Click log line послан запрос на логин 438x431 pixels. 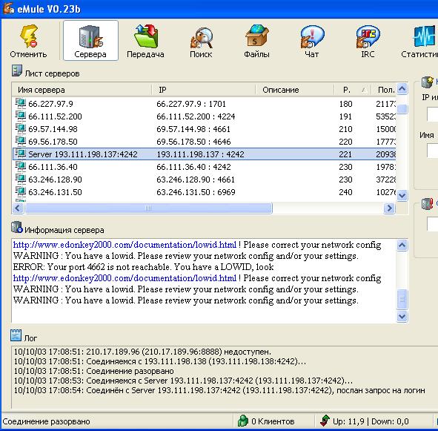[x=219, y=390]
